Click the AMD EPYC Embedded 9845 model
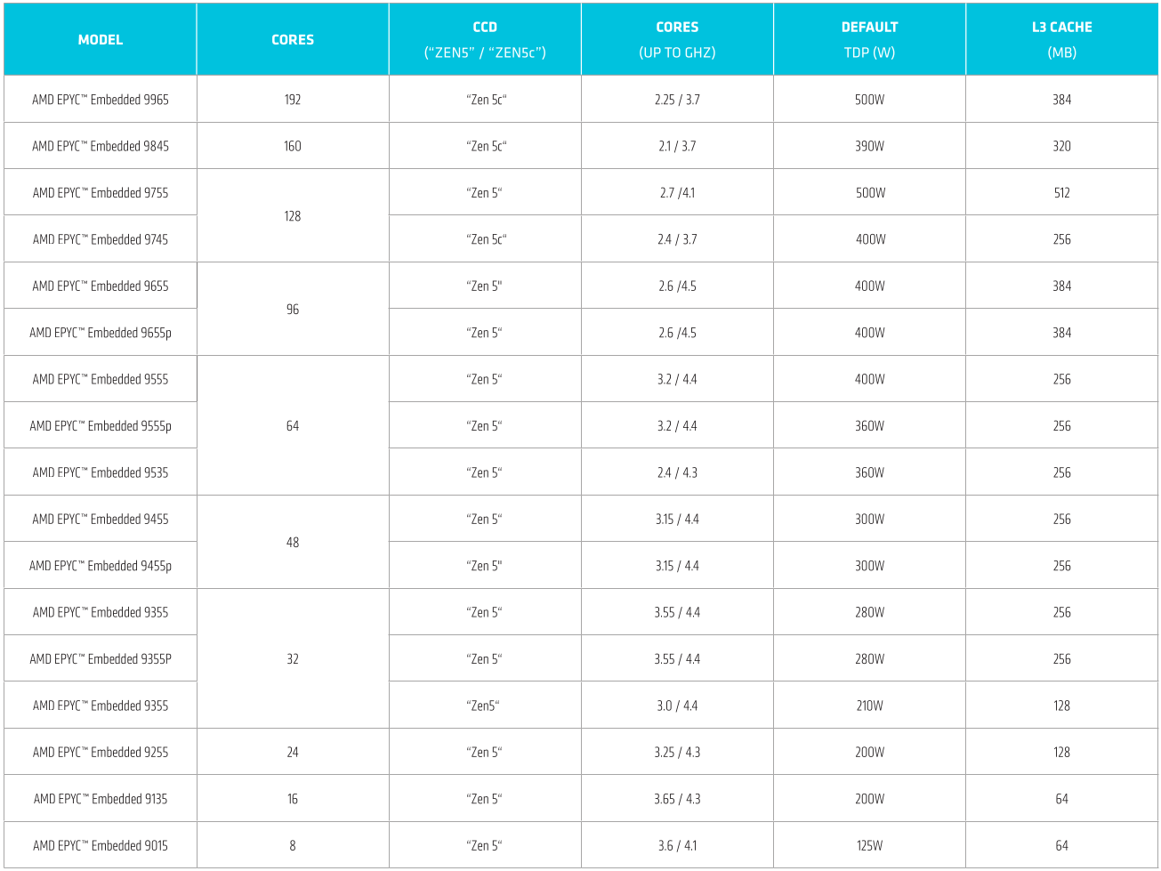The height and width of the screenshot is (871, 1161). tap(101, 146)
